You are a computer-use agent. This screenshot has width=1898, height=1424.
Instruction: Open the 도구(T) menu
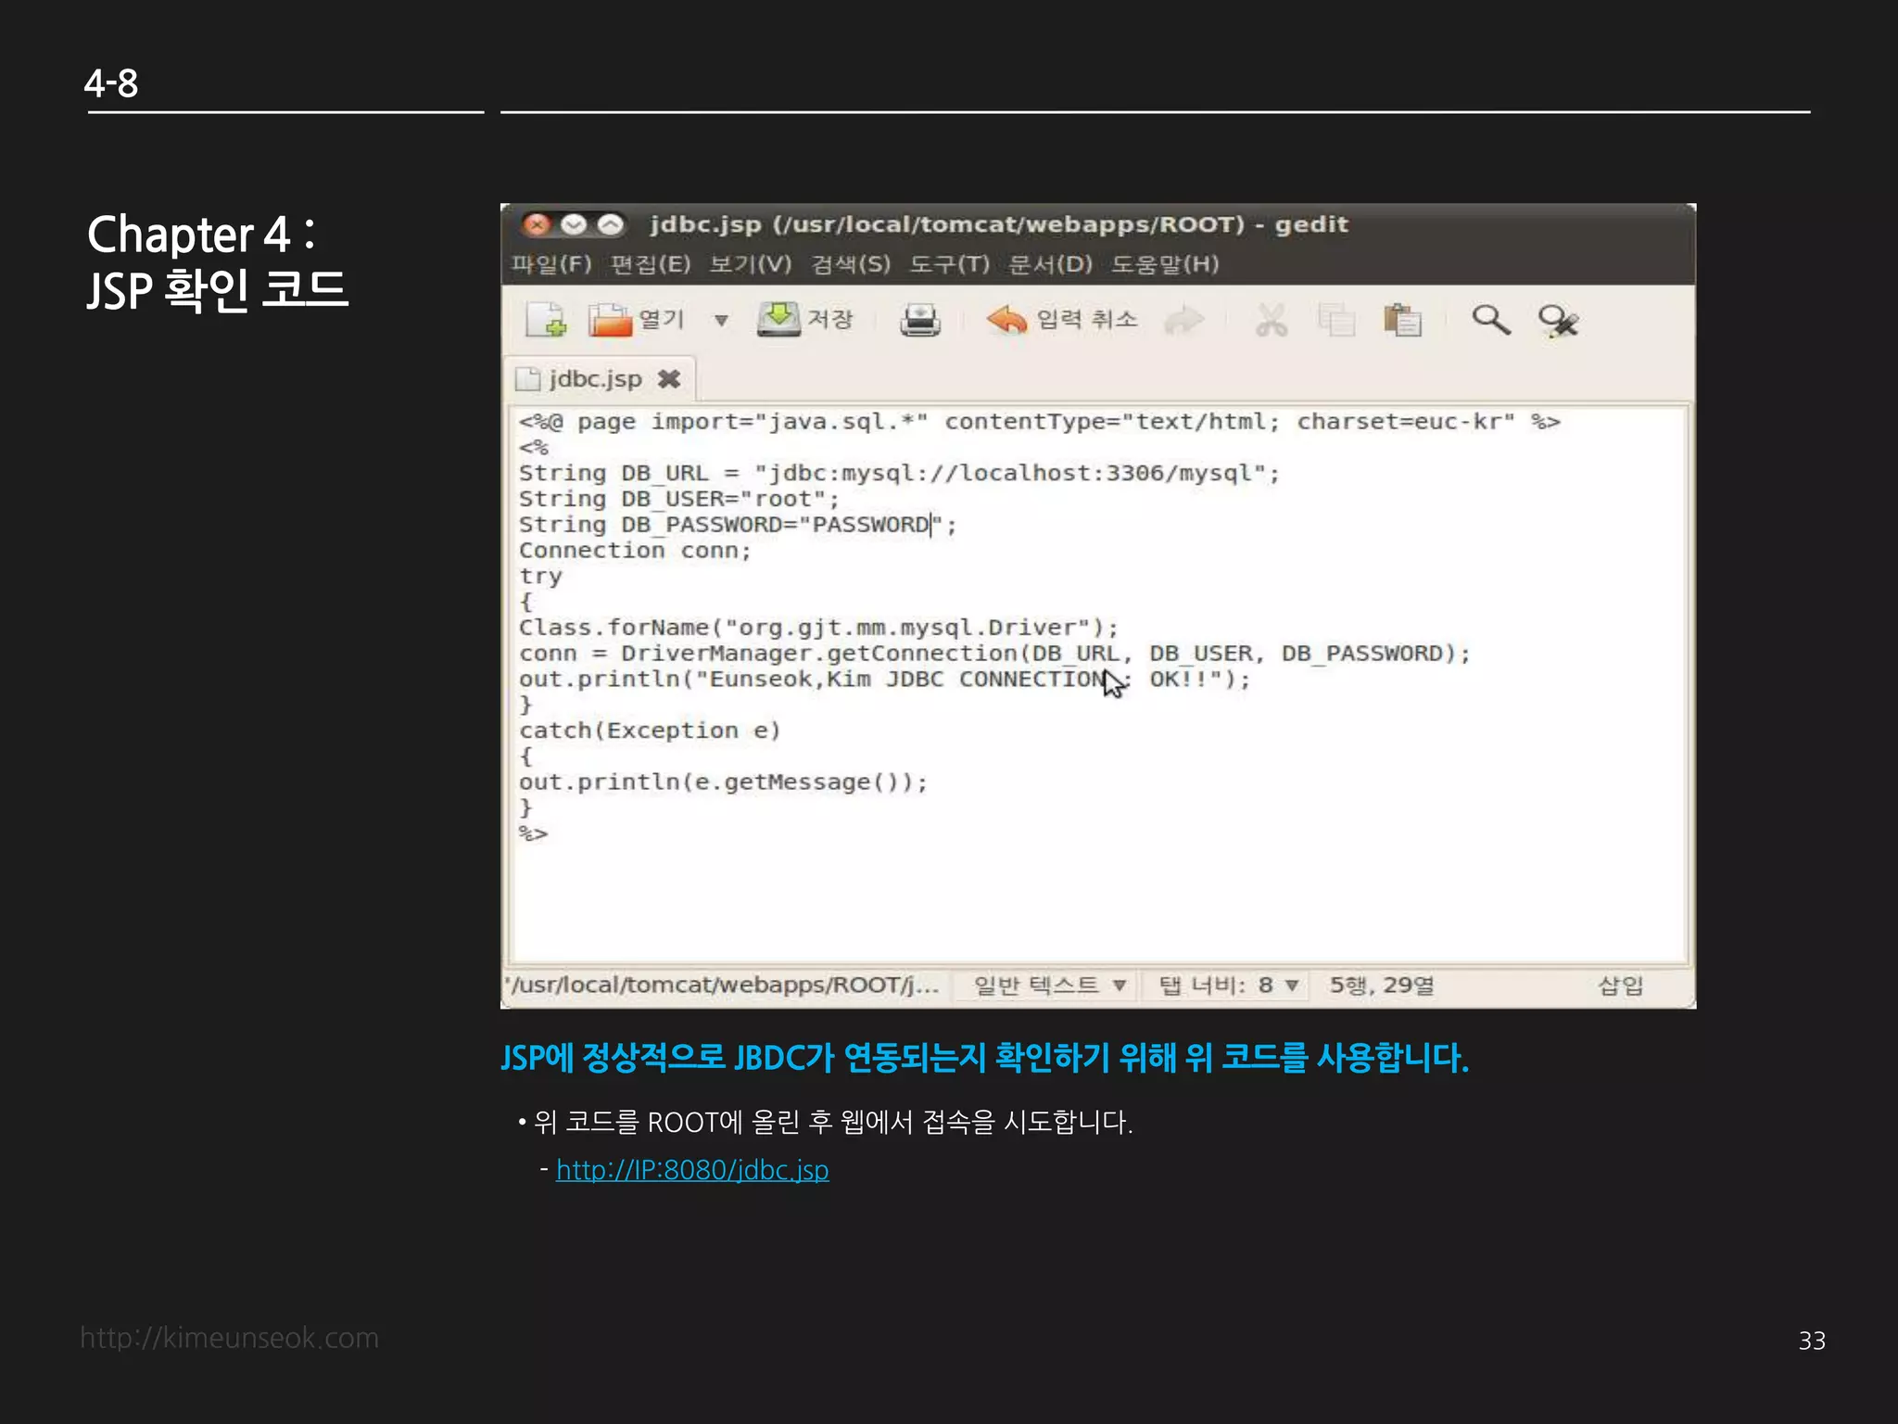(950, 264)
